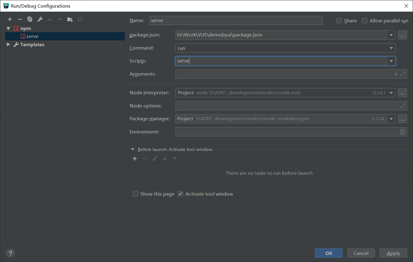Screen dimensions: 413x262
Task: Add a new configuration with plus icon
Action: (10, 19)
